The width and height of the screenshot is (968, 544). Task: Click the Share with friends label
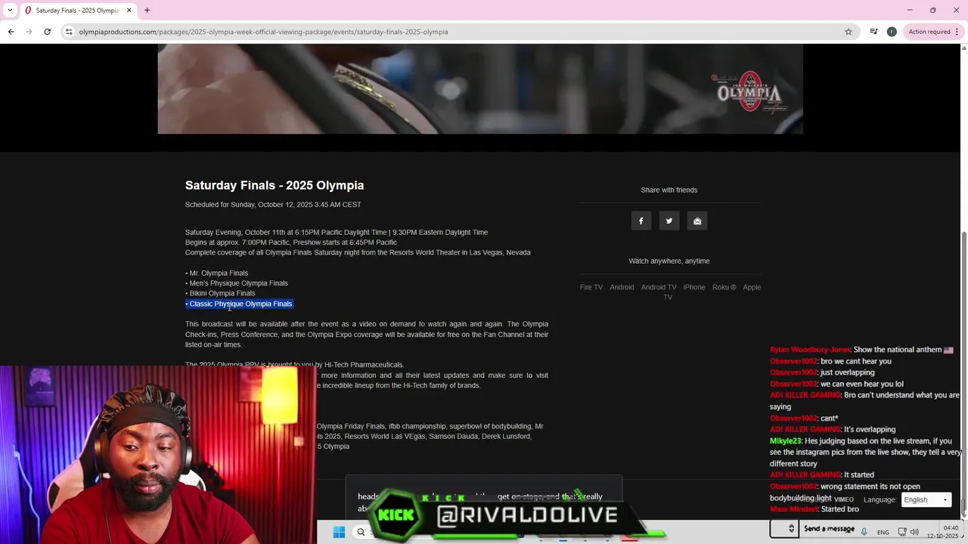(669, 190)
